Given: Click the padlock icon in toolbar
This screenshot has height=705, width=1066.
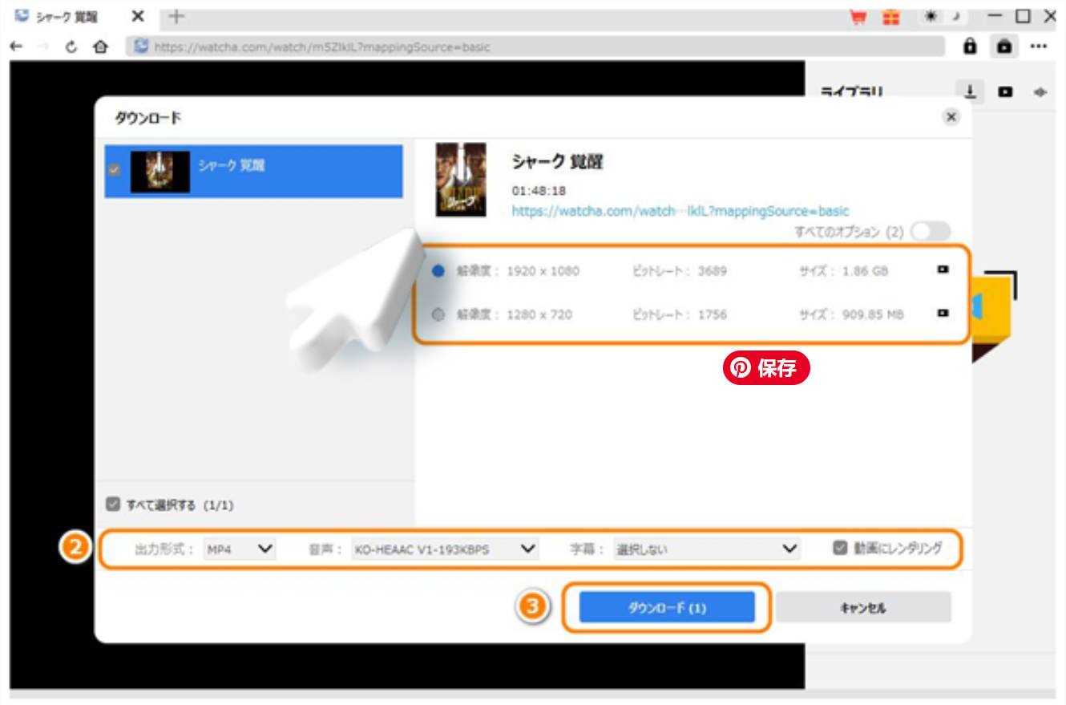Looking at the screenshot, I should point(970,47).
